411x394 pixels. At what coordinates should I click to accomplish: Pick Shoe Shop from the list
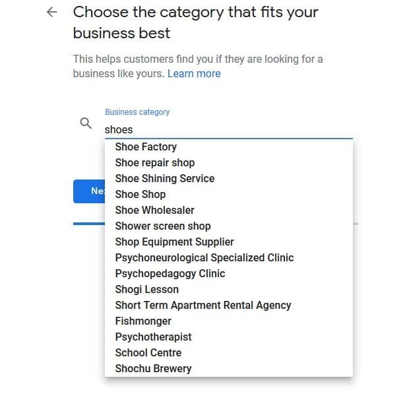pos(228,195)
